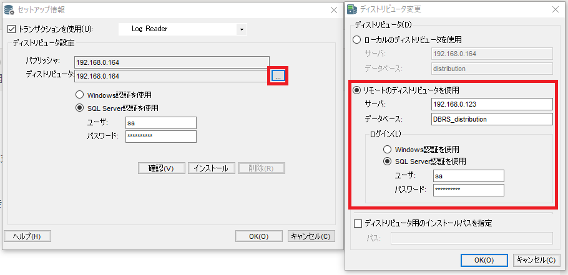
Task: Open ヘルプ(H) in セットアップ情報
Action: [x=27, y=236]
